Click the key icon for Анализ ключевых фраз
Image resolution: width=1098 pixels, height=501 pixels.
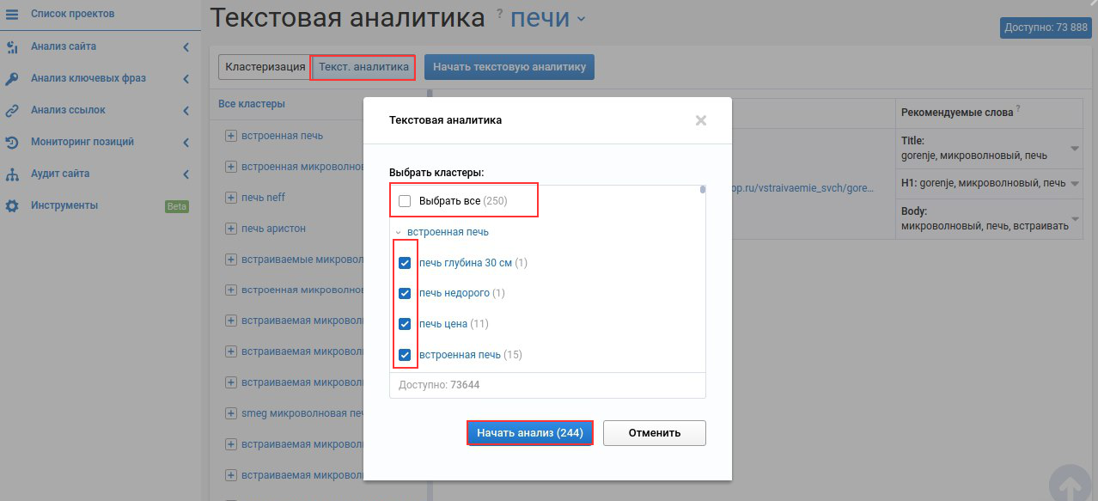point(12,78)
